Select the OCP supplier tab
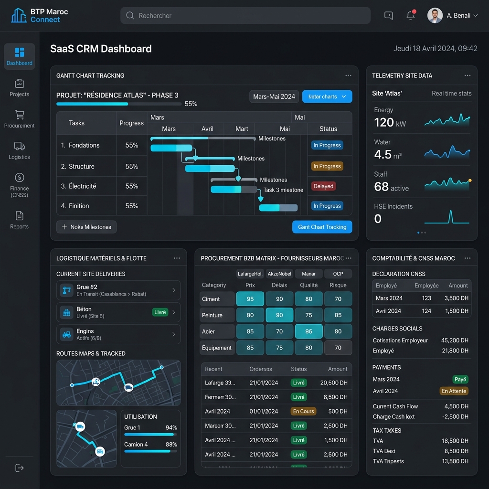The image size is (489, 489). pos(338,274)
